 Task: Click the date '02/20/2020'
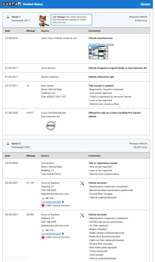coord(12,163)
